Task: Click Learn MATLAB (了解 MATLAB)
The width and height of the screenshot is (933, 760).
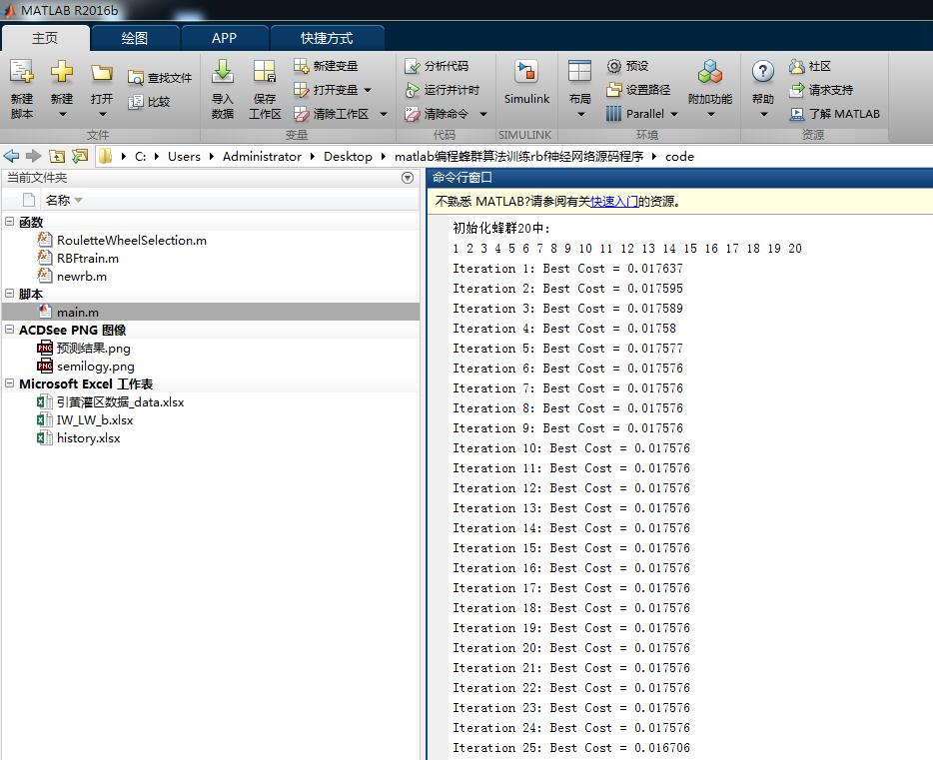Action: pos(834,114)
